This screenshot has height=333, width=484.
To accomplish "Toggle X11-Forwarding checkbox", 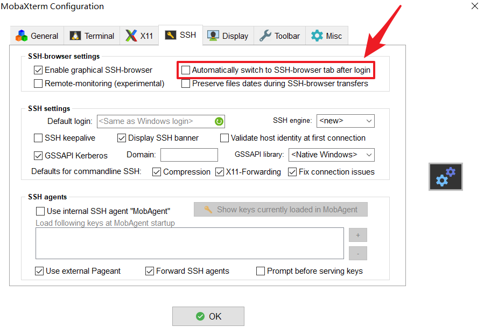I will pos(220,172).
